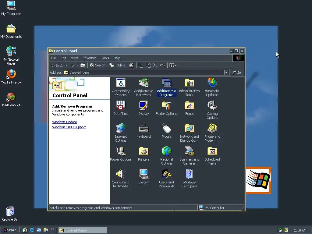Viewport: 312px width, 234px height.
Task: Open the Edit menu
Action: (x=63, y=58)
